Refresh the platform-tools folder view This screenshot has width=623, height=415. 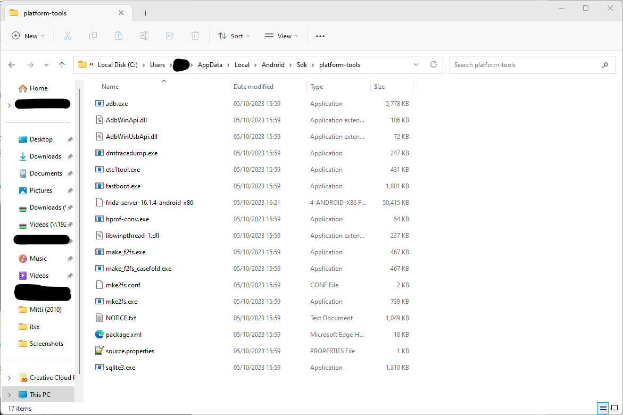pos(434,64)
